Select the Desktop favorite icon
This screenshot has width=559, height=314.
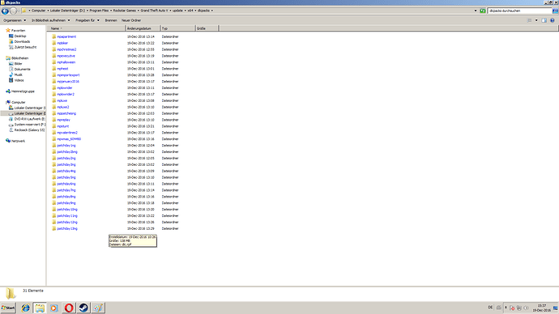11,36
